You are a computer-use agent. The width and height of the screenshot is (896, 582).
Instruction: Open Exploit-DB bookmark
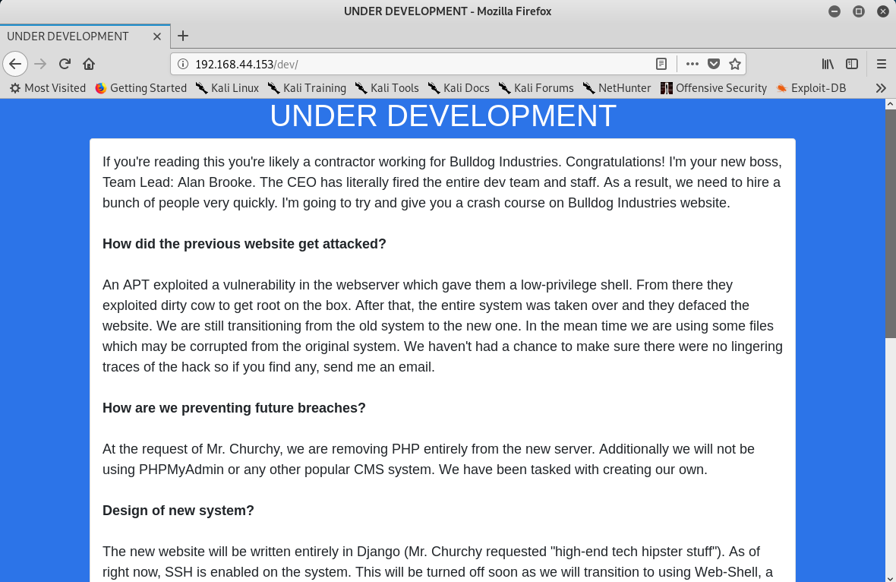(810, 88)
